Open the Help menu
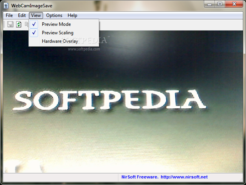This screenshot has height=185, width=246. tap(72, 15)
